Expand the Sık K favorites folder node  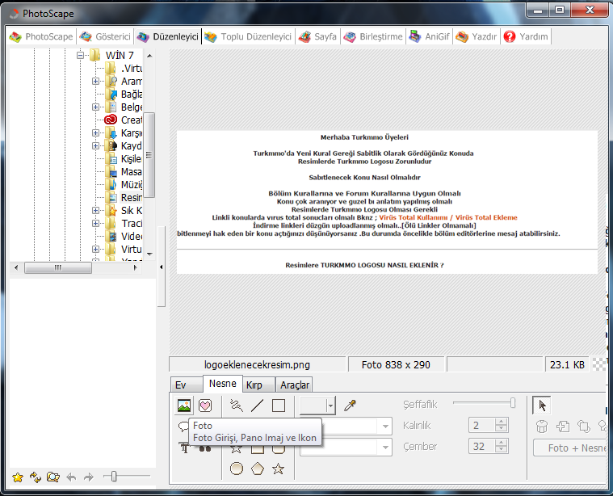[x=95, y=210]
